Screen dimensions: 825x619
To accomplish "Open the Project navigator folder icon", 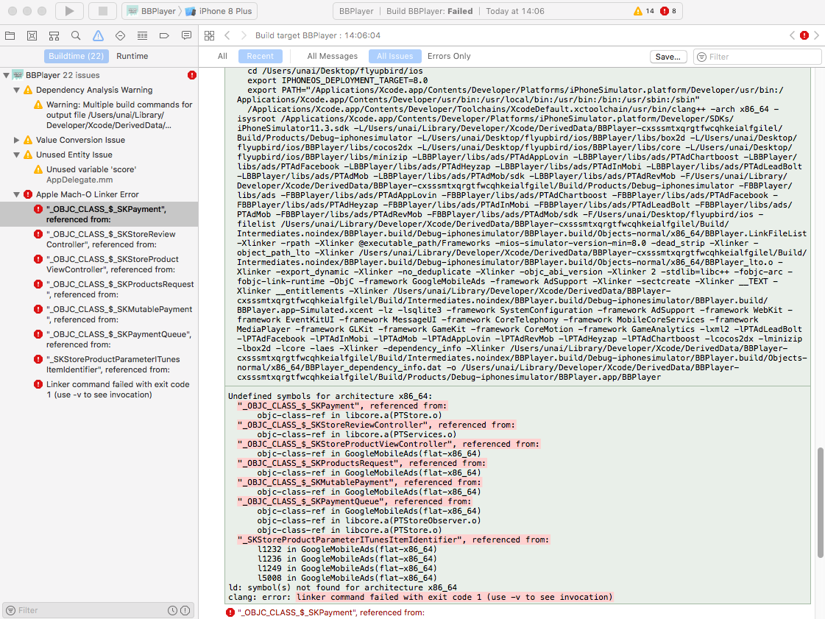I will (10, 36).
